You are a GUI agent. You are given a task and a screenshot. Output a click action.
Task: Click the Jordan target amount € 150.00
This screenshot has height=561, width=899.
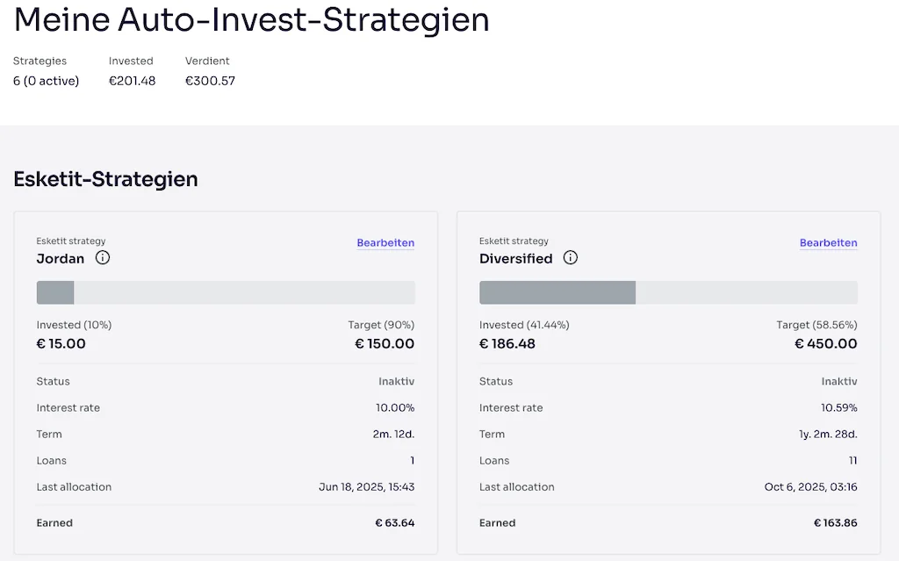(385, 344)
